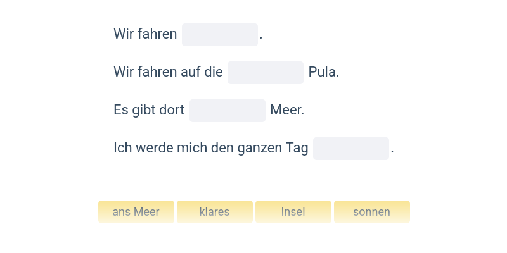This screenshot has height=253, width=507.
Task: Click the text 'Wir fahren auf die'
Action: (x=168, y=73)
